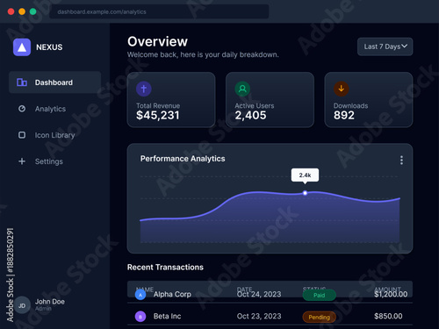
Task: Click the green window maximize dot
Action: coord(32,11)
